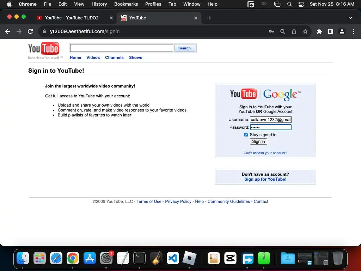Open a new tab with plus button

point(209,18)
